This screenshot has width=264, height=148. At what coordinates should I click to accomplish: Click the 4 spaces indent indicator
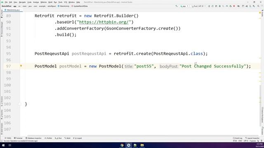click(x=252, y=141)
